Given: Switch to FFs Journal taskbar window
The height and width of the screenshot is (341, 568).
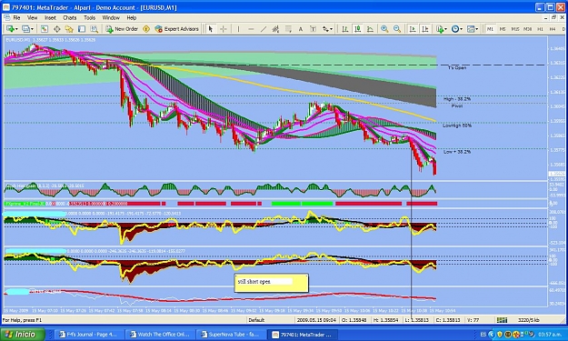Looking at the screenshot, I should coord(88,335).
